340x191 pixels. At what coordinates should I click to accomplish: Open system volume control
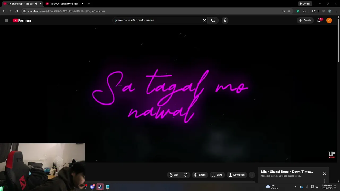click(x=317, y=187)
